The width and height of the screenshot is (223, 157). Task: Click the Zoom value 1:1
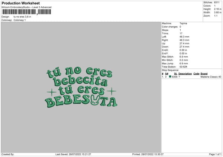[x=216, y=16]
